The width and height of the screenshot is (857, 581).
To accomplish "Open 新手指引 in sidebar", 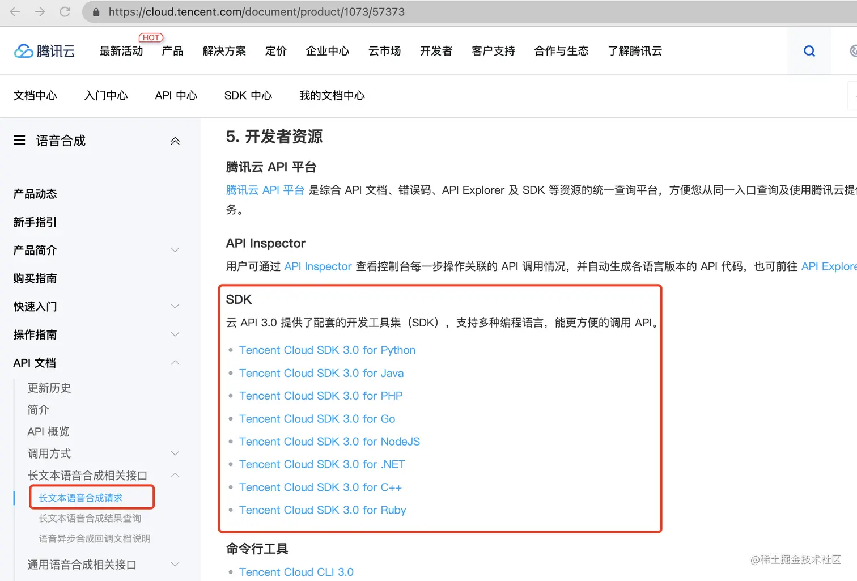I will point(35,222).
